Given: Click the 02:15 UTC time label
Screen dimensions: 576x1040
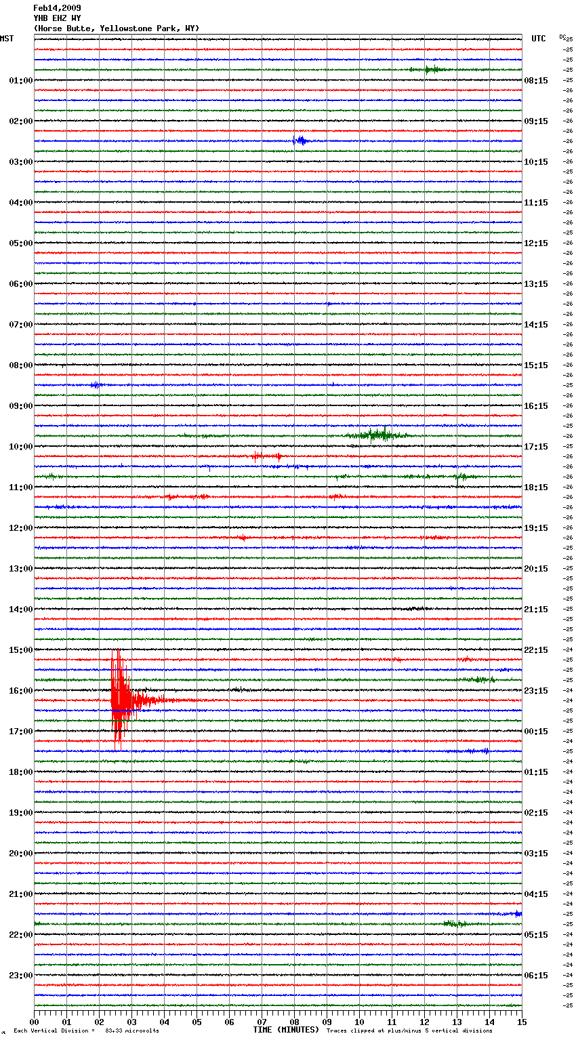Looking at the screenshot, I should tap(536, 813).
